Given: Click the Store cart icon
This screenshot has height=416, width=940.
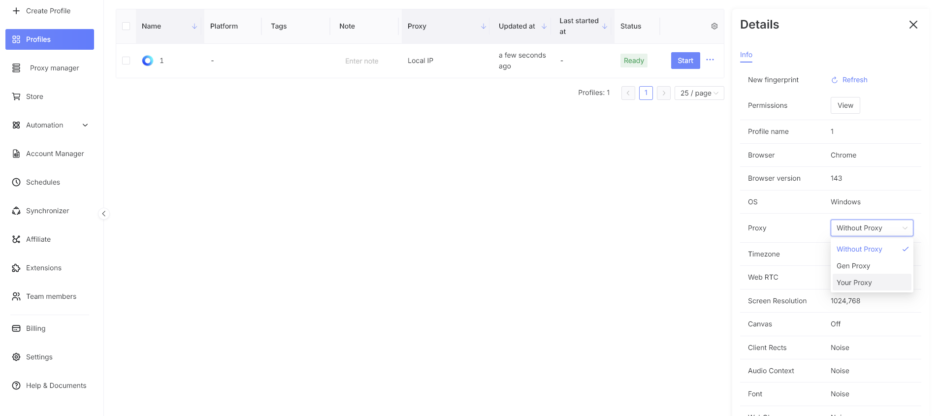Looking at the screenshot, I should click(16, 96).
